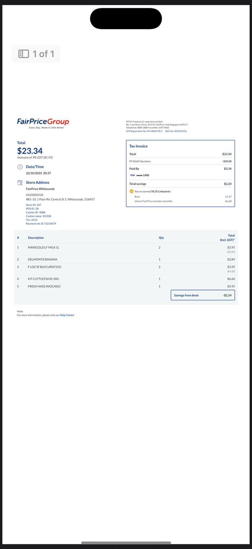Tap the home indicator bar at bottom
The image size is (252, 549).
[126, 543]
